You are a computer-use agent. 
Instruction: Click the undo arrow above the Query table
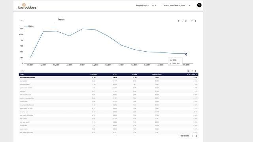(22, 71)
